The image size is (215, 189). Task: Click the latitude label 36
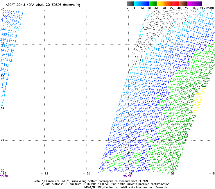coord(2,76)
